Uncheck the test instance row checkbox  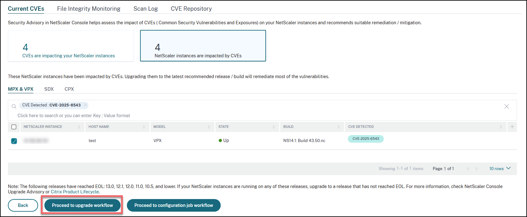point(14,141)
